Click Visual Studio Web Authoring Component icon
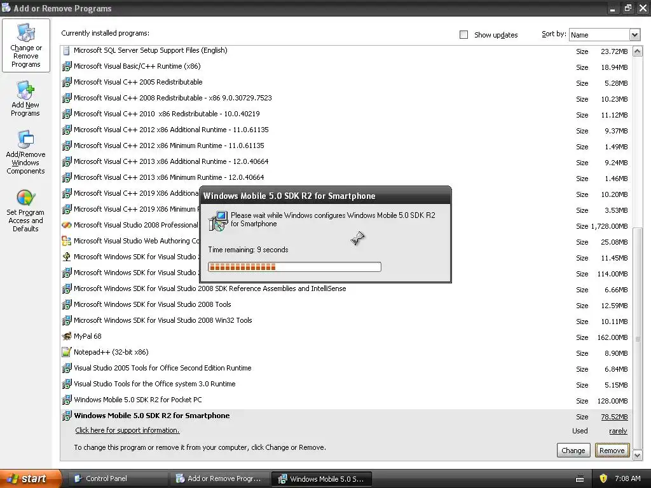651x488 pixels. click(66, 241)
